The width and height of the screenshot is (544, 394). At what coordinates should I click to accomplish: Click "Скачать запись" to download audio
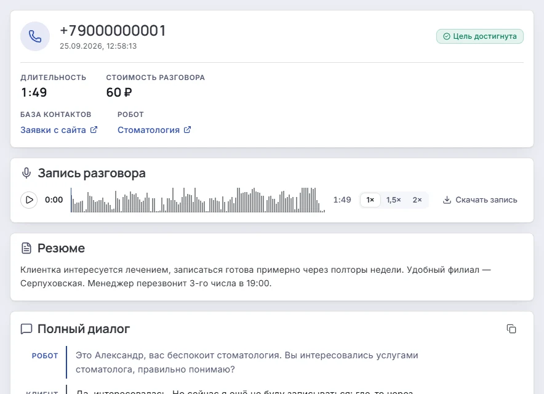coord(480,200)
